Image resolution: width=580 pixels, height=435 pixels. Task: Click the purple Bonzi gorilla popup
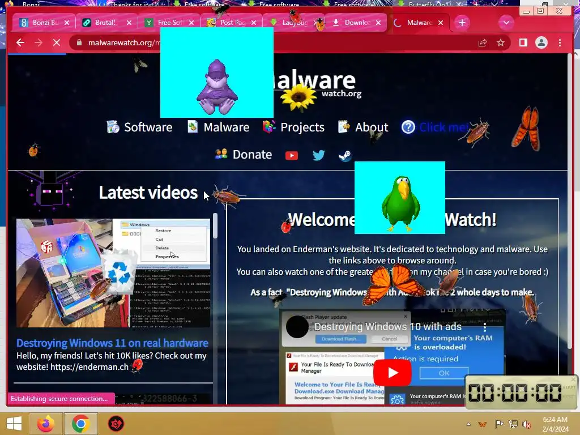click(x=217, y=72)
